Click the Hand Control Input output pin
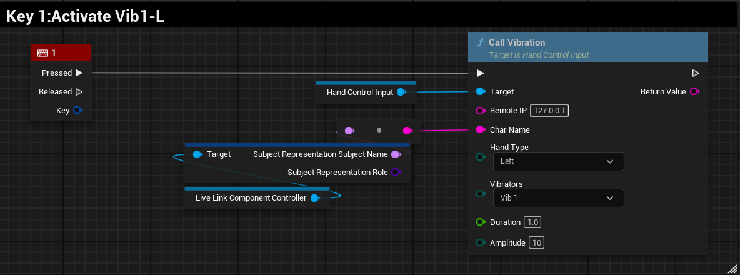740x275 pixels. 401,92
